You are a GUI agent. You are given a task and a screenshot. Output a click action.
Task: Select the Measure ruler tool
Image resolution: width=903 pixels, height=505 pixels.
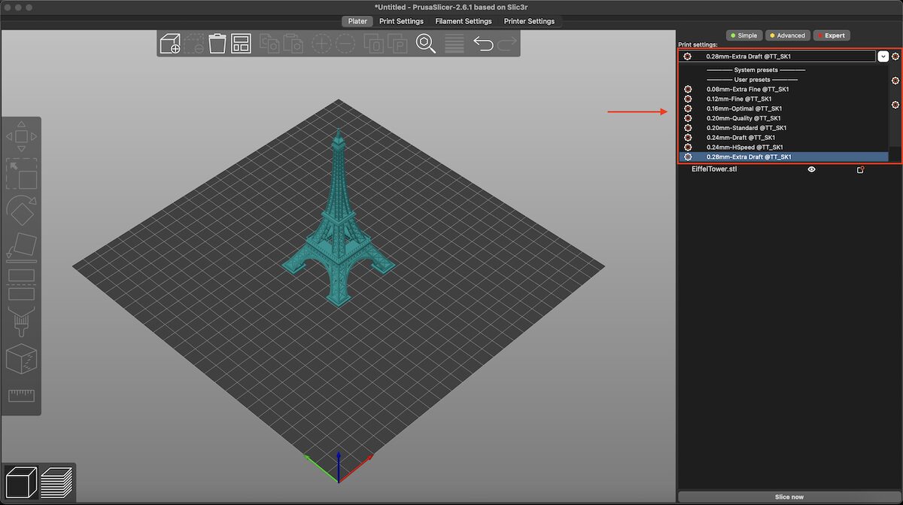(x=22, y=395)
